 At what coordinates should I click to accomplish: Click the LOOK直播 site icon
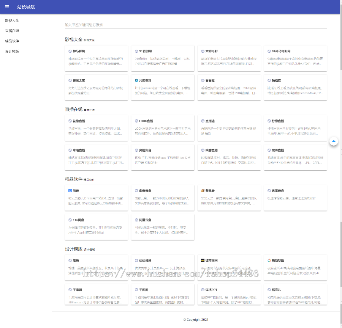(136, 121)
